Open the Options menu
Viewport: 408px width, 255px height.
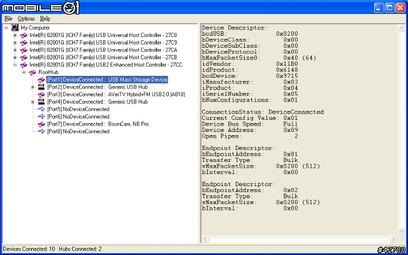(x=26, y=18)
